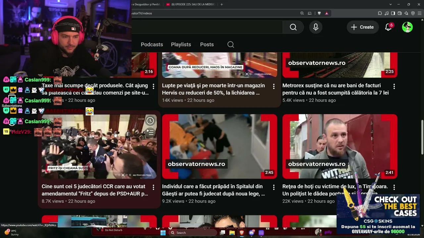Viewport: 424px width, 238px height.
Task: Play the 'Goana după reduceri' store thumbnail
Action: [x=219, y=65]
